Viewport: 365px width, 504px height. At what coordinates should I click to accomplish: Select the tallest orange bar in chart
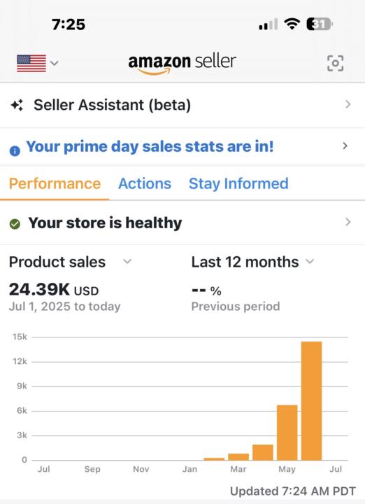click(311, 401)
